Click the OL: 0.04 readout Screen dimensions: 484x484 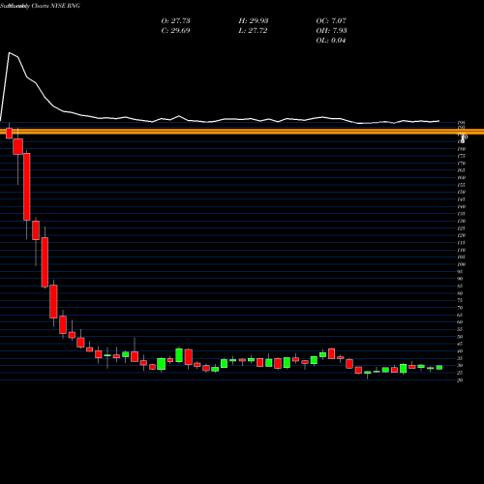pos(331,40)
